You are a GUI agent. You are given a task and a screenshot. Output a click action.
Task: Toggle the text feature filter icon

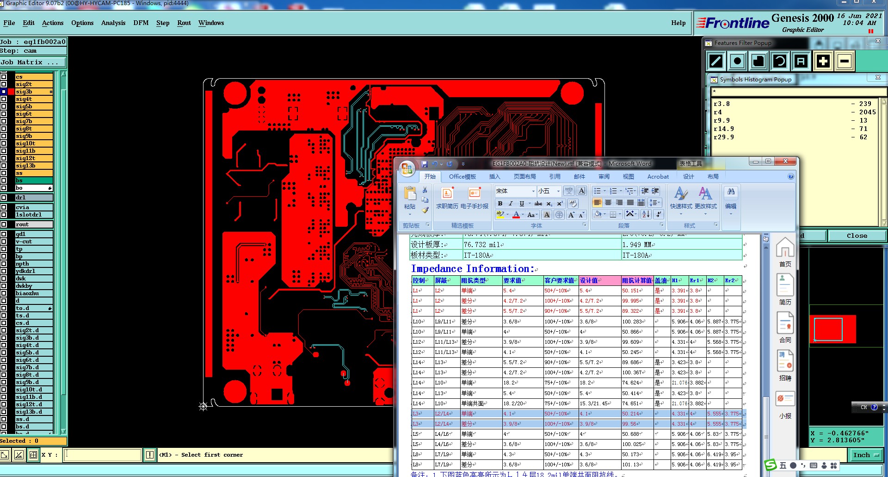pyautogui.click(x=801, y=61)
